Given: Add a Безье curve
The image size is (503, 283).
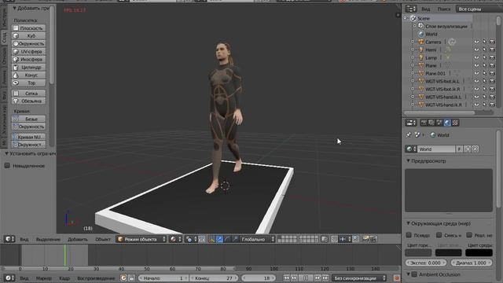Looking at the screenshot, I should (28, 119).
